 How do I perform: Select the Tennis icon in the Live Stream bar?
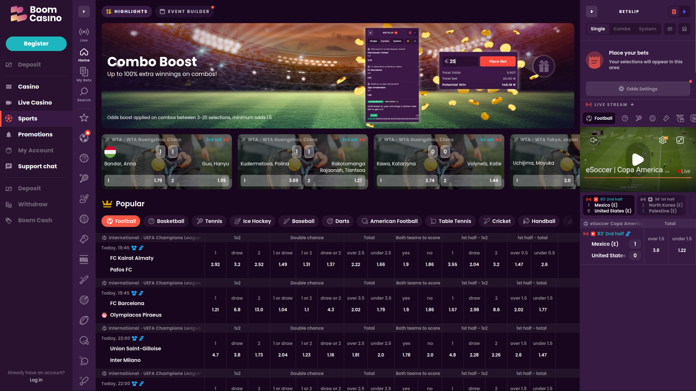(639, 118)
